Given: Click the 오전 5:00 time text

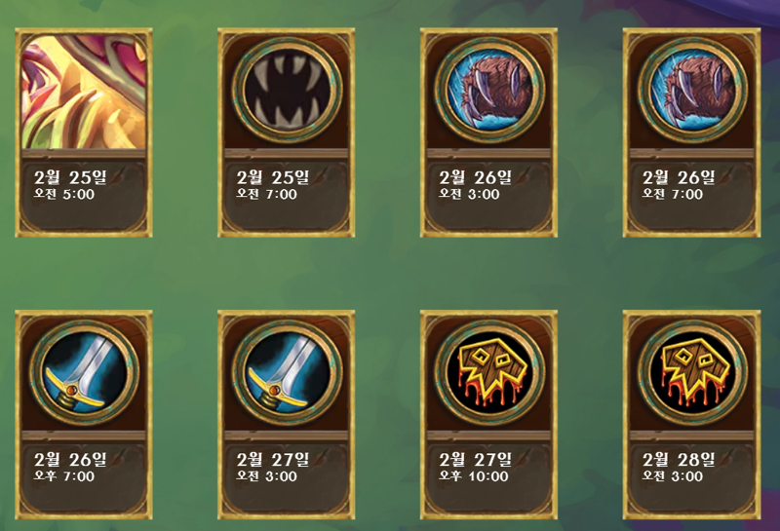Looking at the screenshot, I should click(64, 195).
